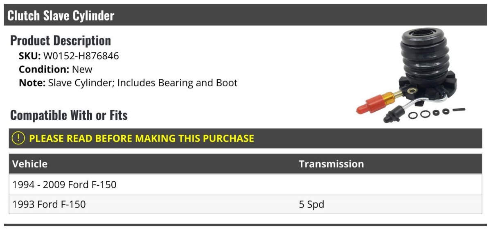Click the Clutch Slave Cylinder header bar

pos(245,15)
